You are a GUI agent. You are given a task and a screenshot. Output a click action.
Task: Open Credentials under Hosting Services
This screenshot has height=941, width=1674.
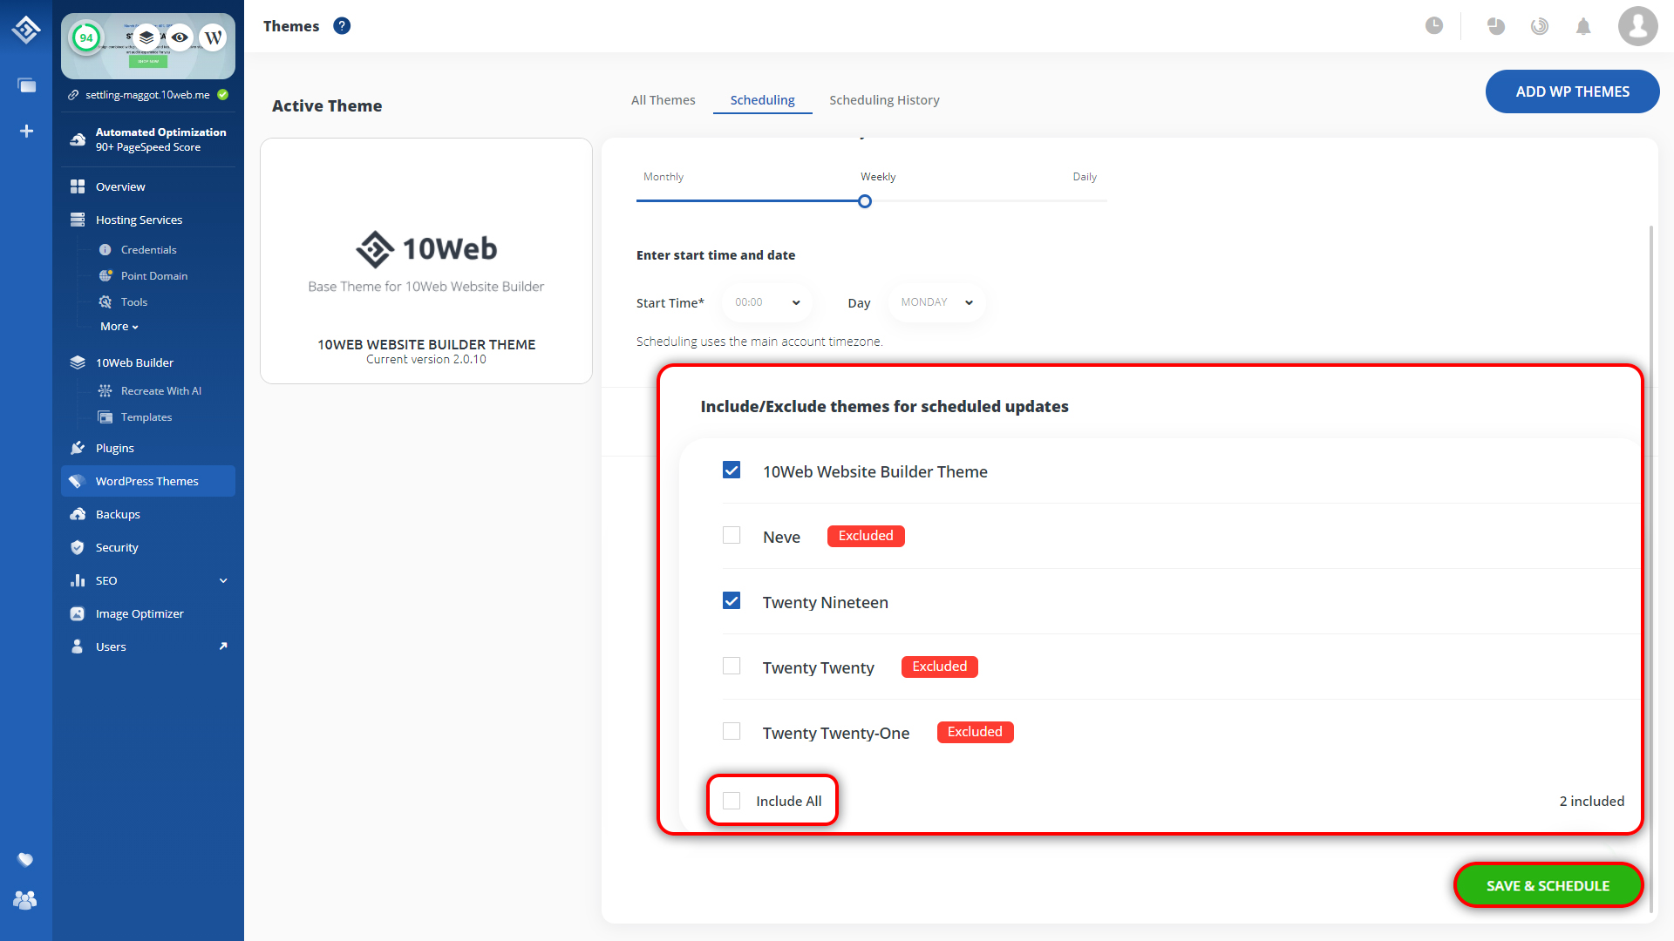coord(148,249)
